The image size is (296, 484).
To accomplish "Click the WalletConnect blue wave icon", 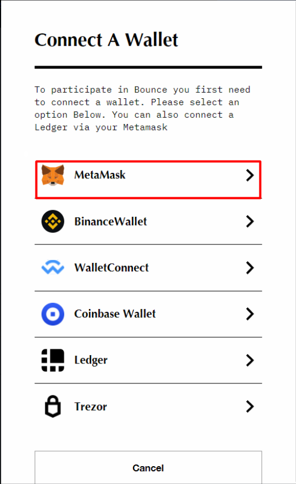I will tap(53, 267).
